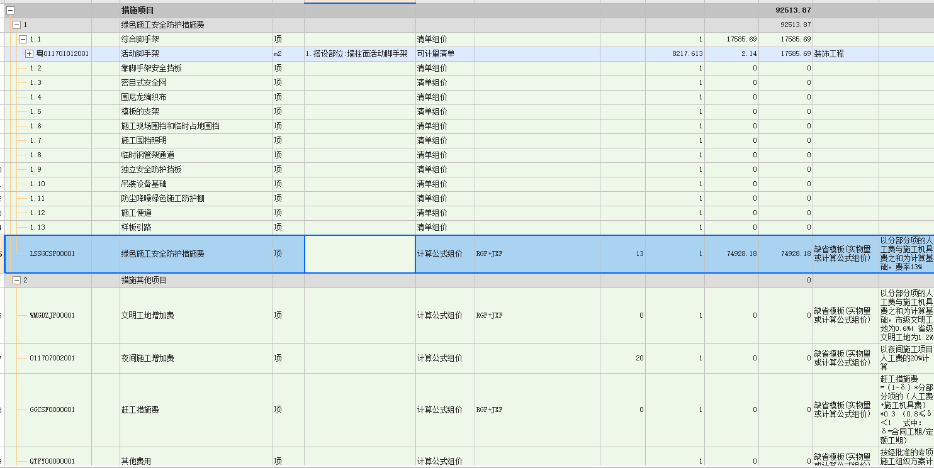Click the rate value 13
This screenshot has width=934, height=468.
pyautogui.click(x=640, y=254)
